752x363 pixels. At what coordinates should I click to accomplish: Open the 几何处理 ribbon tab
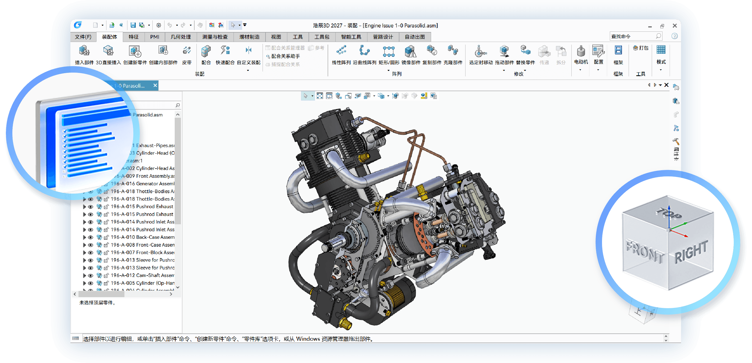181,37
